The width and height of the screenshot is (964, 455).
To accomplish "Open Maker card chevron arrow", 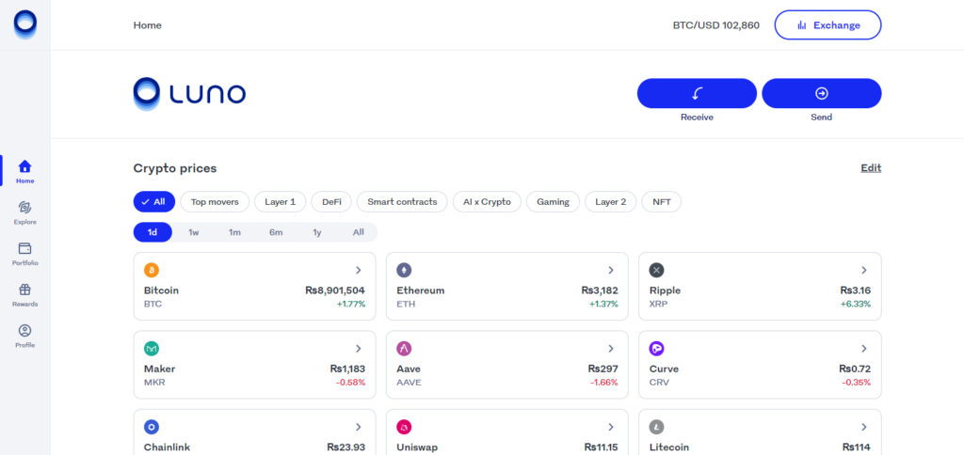I will pyautogui.click(x=359, y=349).
